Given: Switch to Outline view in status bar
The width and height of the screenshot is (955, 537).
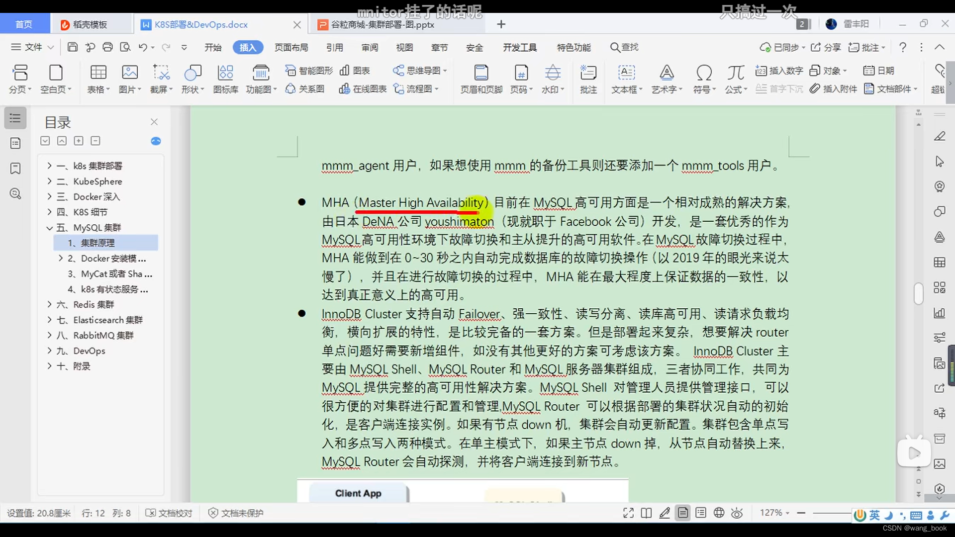Looking at the screenshot, I should point(701,513).
